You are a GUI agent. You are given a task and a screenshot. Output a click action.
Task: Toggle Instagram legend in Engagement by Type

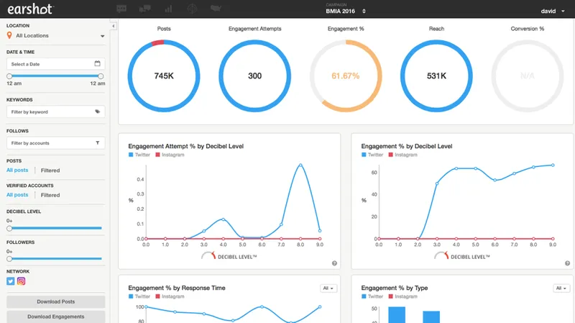[402, 296]
